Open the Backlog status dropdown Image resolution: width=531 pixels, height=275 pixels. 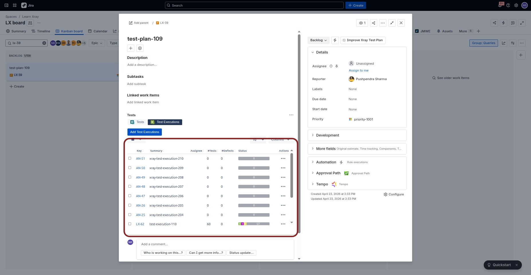(x=318, y=40)
